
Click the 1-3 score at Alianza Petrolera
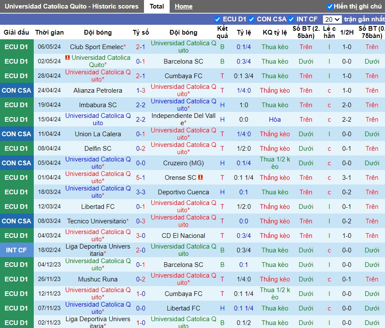(x=141, y=90)
